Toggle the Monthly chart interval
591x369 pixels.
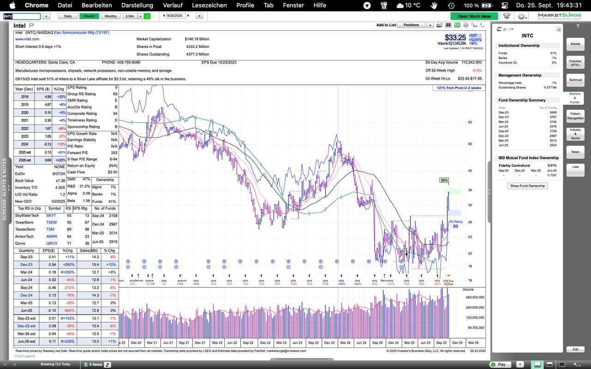pos(110,16)
